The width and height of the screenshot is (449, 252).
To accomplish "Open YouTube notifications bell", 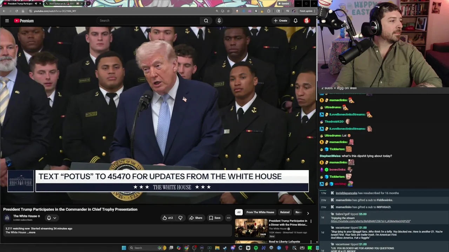I will point(295,21).
